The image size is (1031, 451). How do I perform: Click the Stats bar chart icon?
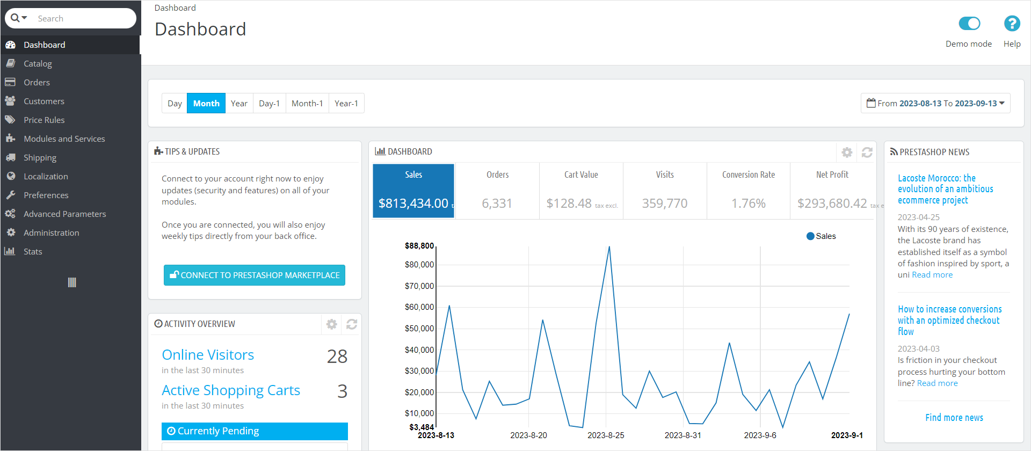point(10,251)
